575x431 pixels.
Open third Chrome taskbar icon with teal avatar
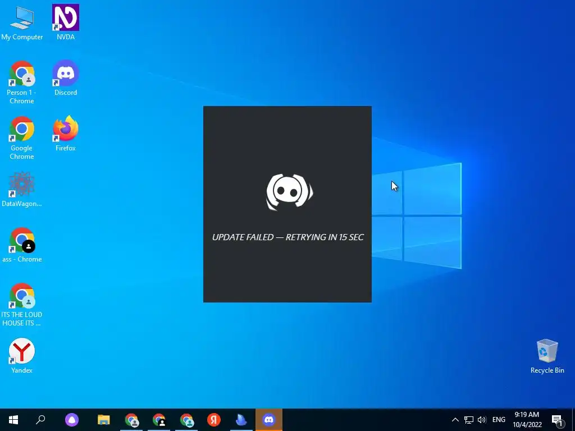click(x=186, y=420)
